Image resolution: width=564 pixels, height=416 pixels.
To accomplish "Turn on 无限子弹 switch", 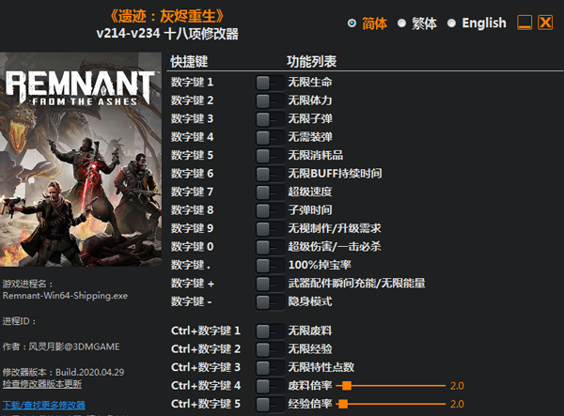I will coord(270,119).
